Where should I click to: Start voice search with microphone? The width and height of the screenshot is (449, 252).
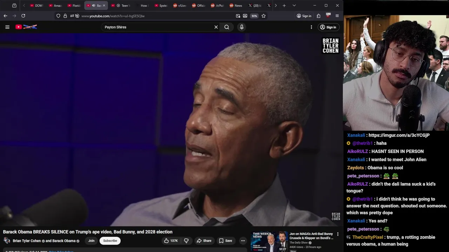(242, 27)
